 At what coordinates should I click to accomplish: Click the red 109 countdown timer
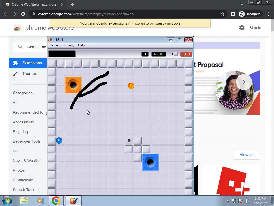click(x=186, y=54)
